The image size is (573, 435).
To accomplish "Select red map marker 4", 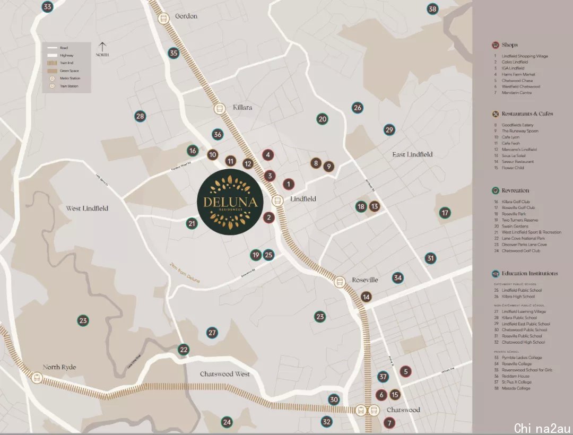I will [x=268, y=154].
